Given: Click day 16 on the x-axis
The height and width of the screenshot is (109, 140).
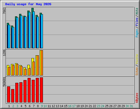Looking at the screenshot, I should [70, 106].
